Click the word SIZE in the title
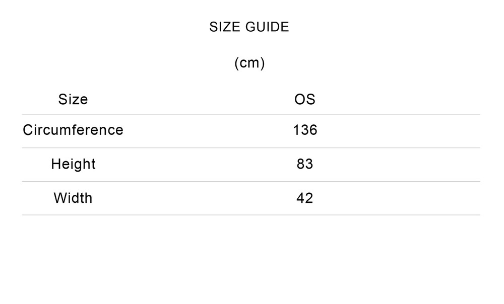The width and height of the screenshot is (504, 304). [x=225, y=27]
